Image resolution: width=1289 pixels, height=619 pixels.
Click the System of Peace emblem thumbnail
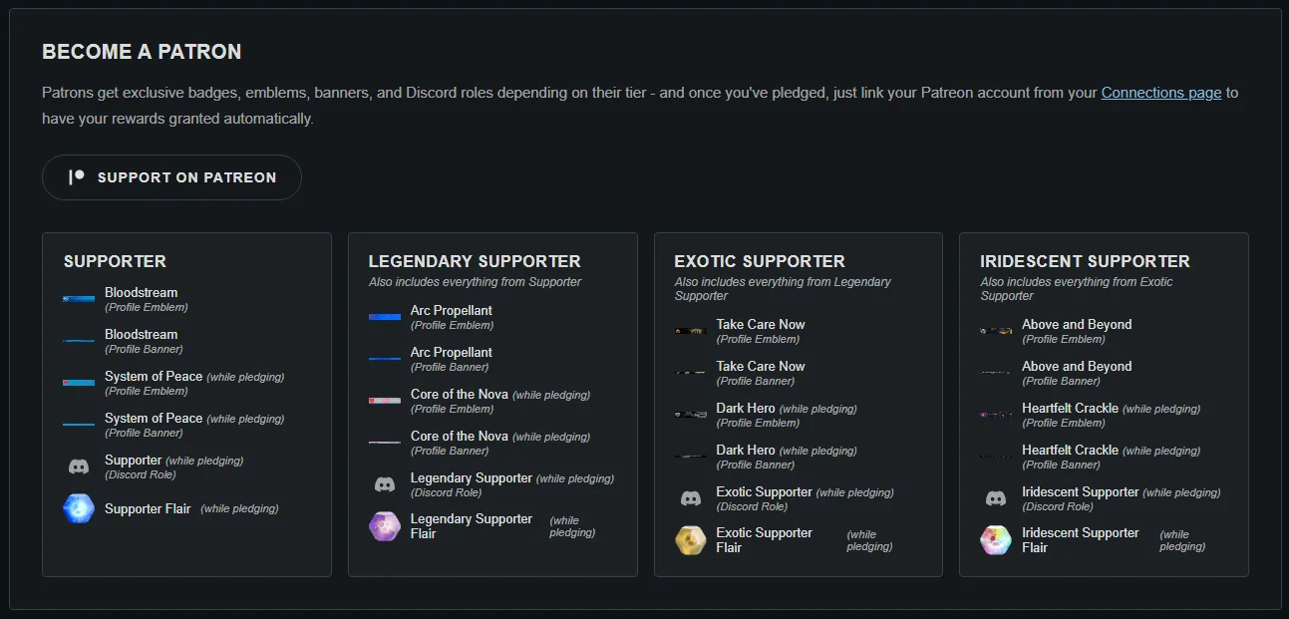coord(79,383)
